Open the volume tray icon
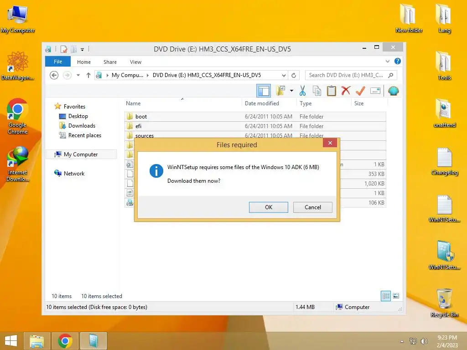Viewport: 467px width, 350px height. coord(424,341)
